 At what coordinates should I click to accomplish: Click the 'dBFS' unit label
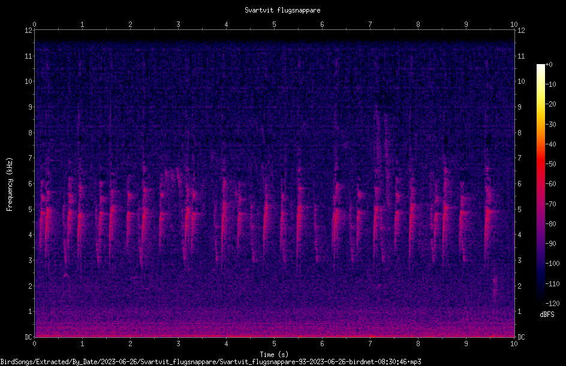click(x=547, y=314)
